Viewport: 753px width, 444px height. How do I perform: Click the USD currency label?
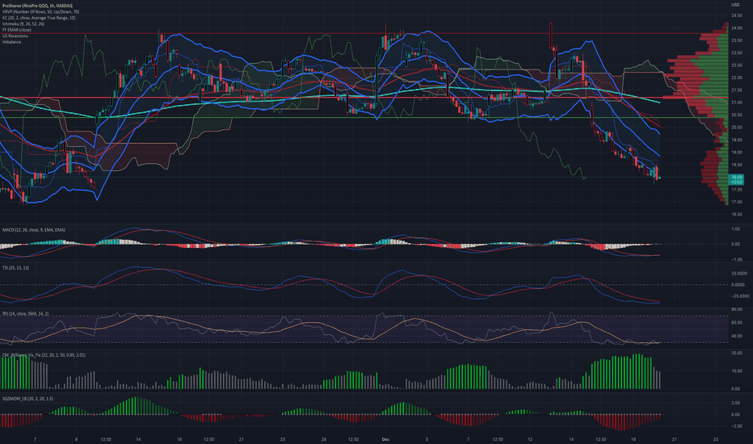735,5
